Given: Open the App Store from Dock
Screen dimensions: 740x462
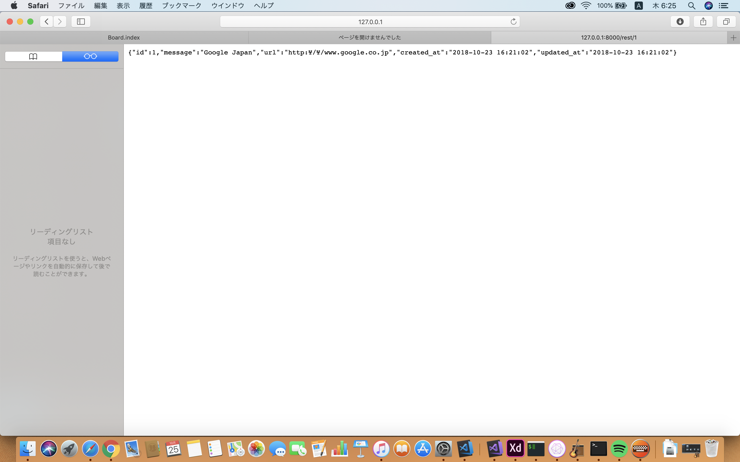Looking at the screenshot, I should (423, 449).
